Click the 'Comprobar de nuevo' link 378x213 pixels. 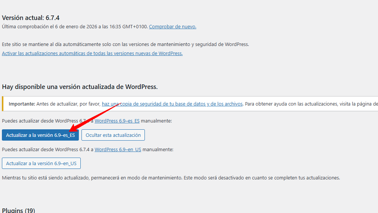pos(172,27)
